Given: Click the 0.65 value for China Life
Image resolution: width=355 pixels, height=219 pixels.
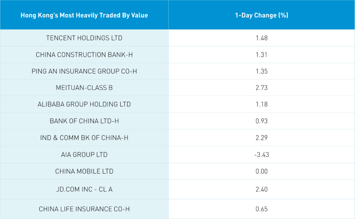Looking at the screenshot, I should pyautogui.click(x=261, y=209).
